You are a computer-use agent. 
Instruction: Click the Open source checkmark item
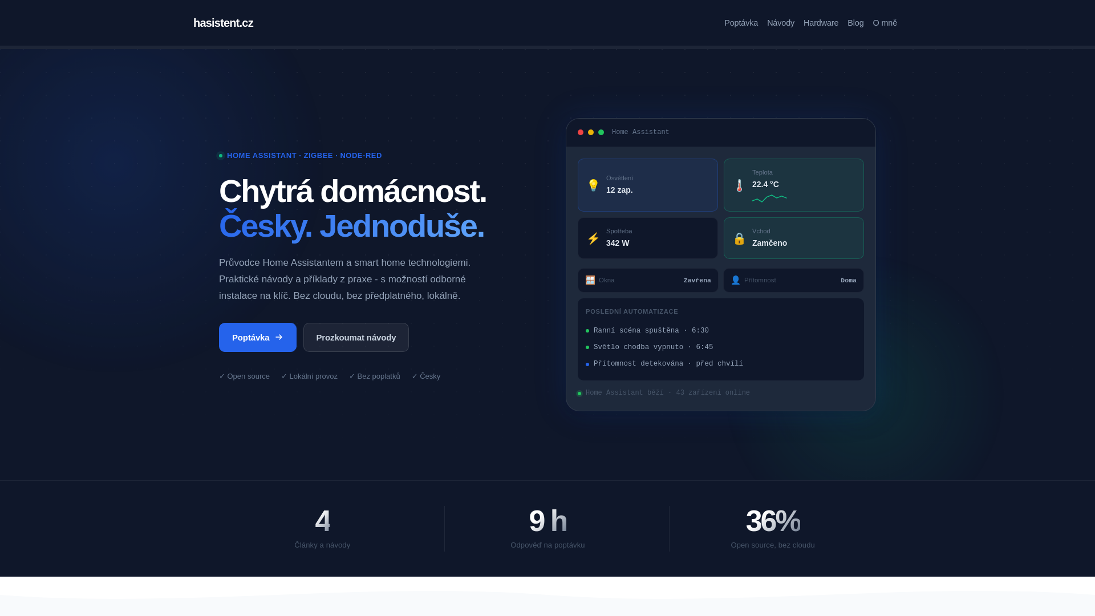(244, 376)
